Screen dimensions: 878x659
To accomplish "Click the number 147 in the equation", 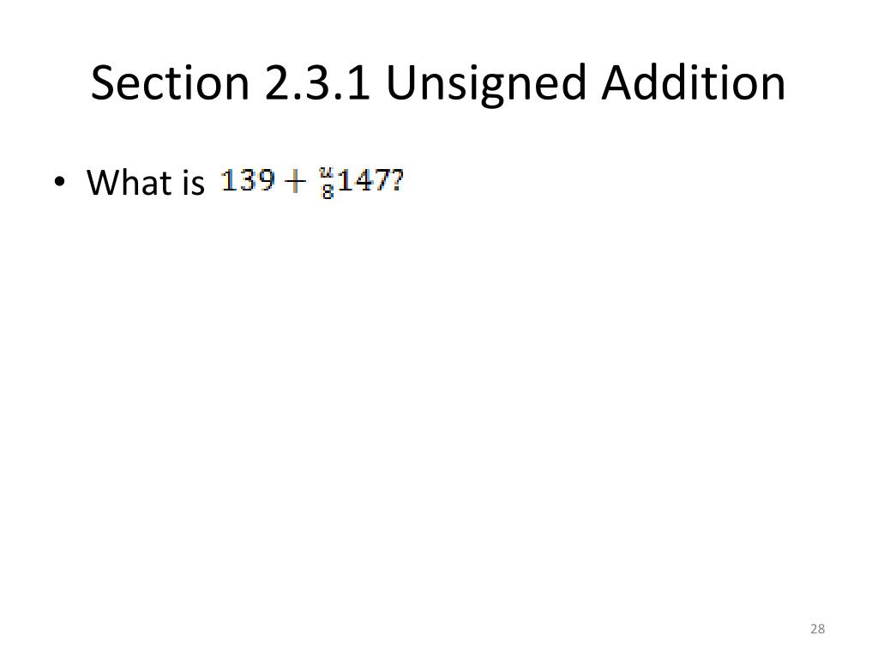I will [363, 180].
